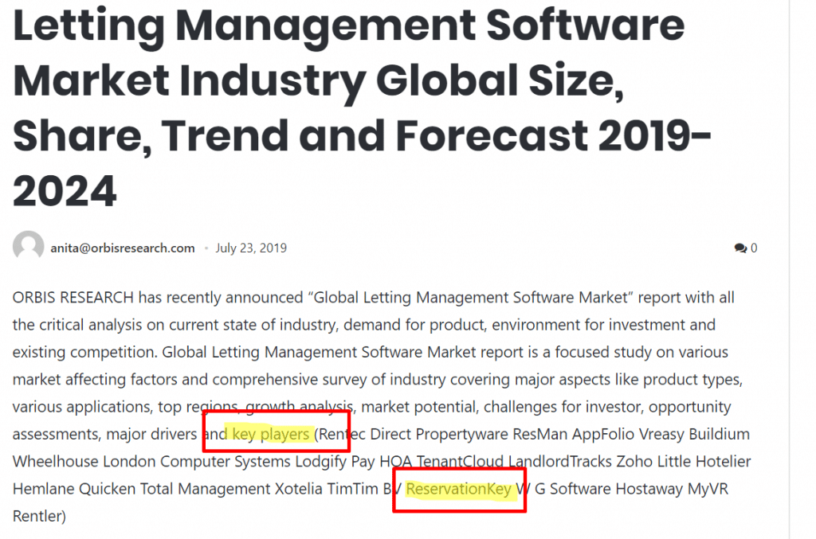Click the word "Wheelhouse" in the paragraph

tap(55, 462)
